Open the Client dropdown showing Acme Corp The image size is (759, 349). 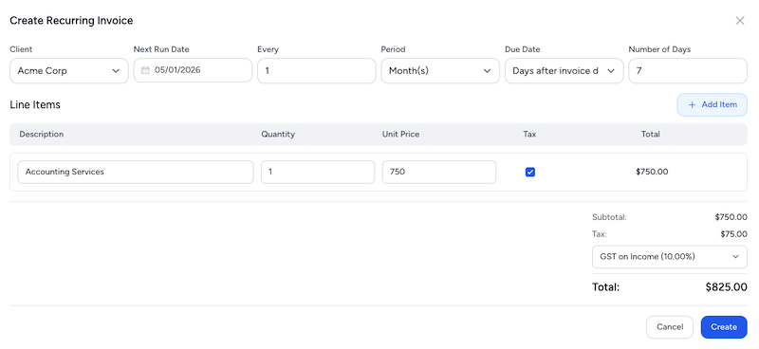69,71
